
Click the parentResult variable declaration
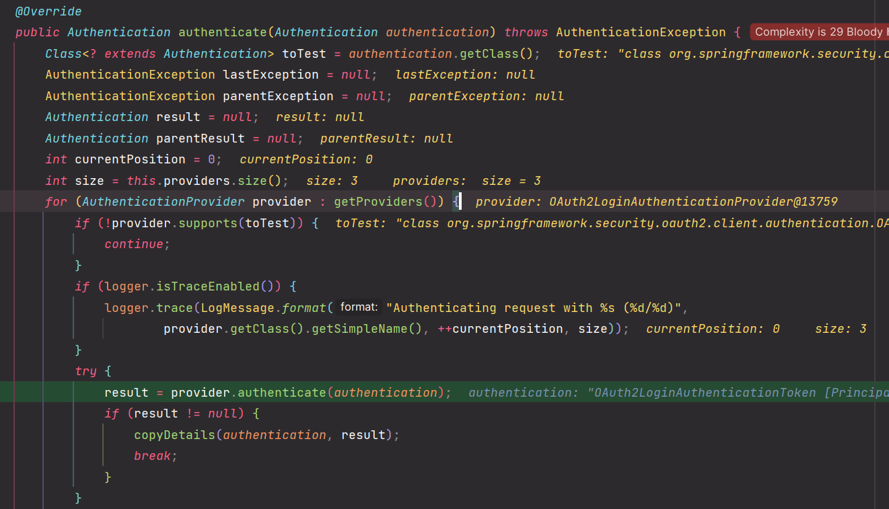[x=201, y=139]
